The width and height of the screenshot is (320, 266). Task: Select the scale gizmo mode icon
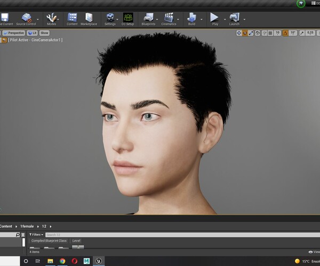pyautogui.click(x=251, y=33)
